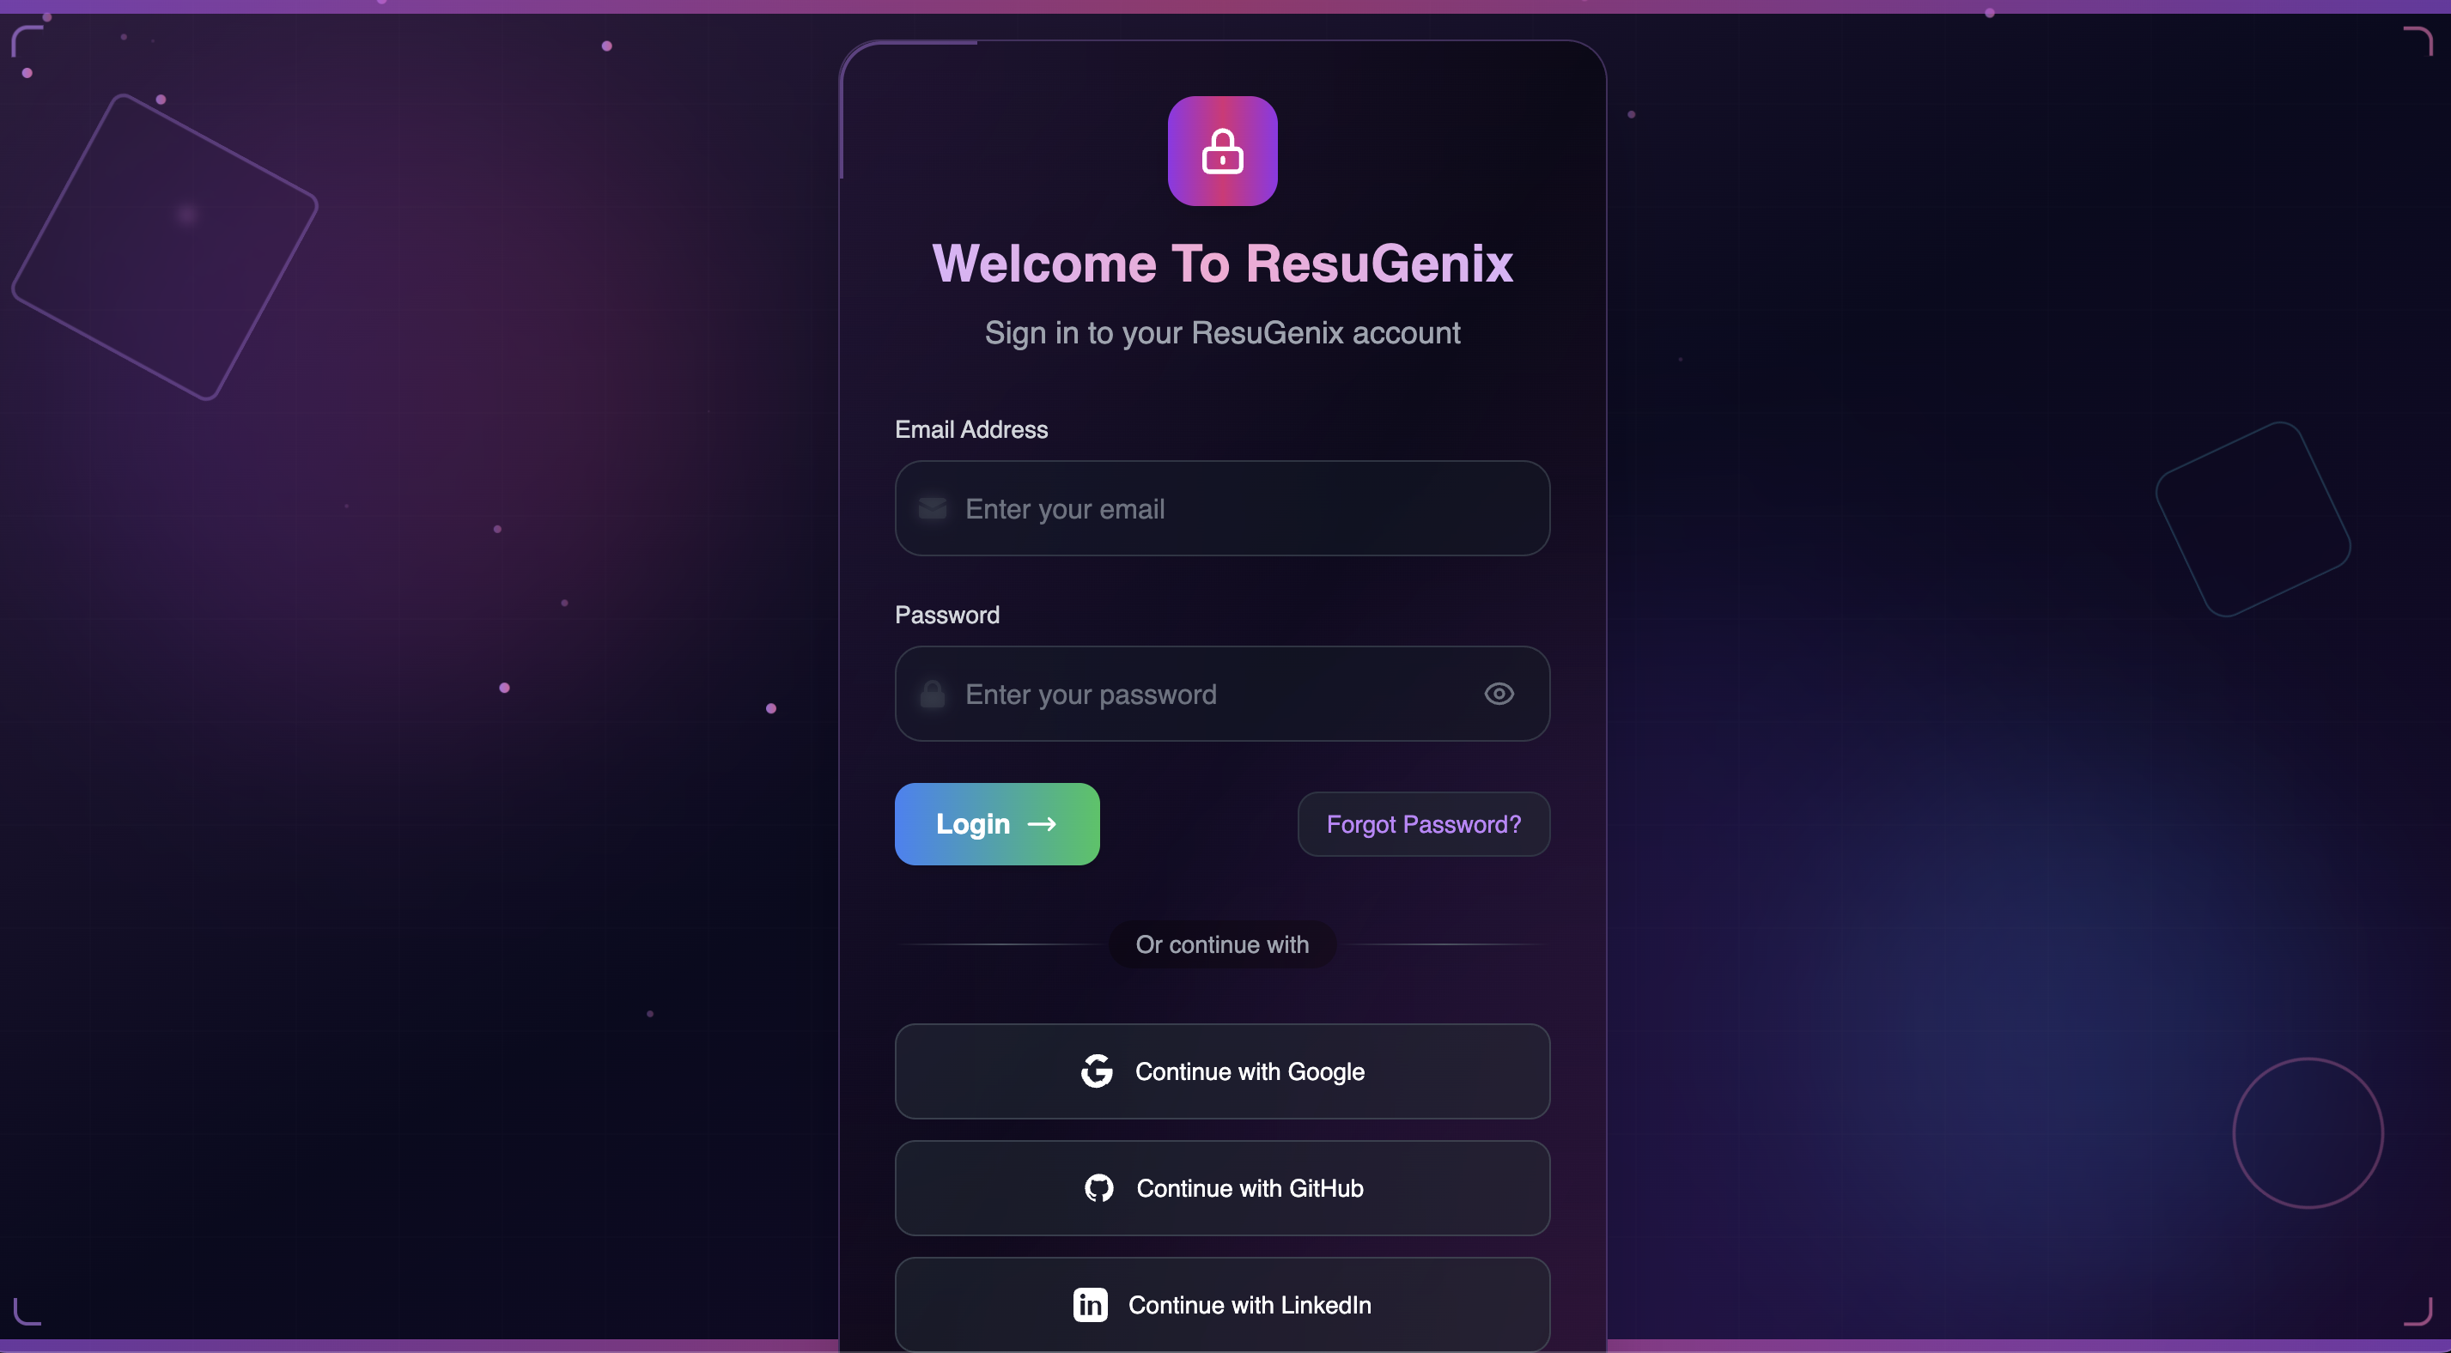Click the Or continue with divider text

point(1222,943)
